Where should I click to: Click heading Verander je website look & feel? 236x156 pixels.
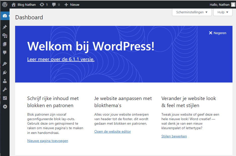coord(189,102)
